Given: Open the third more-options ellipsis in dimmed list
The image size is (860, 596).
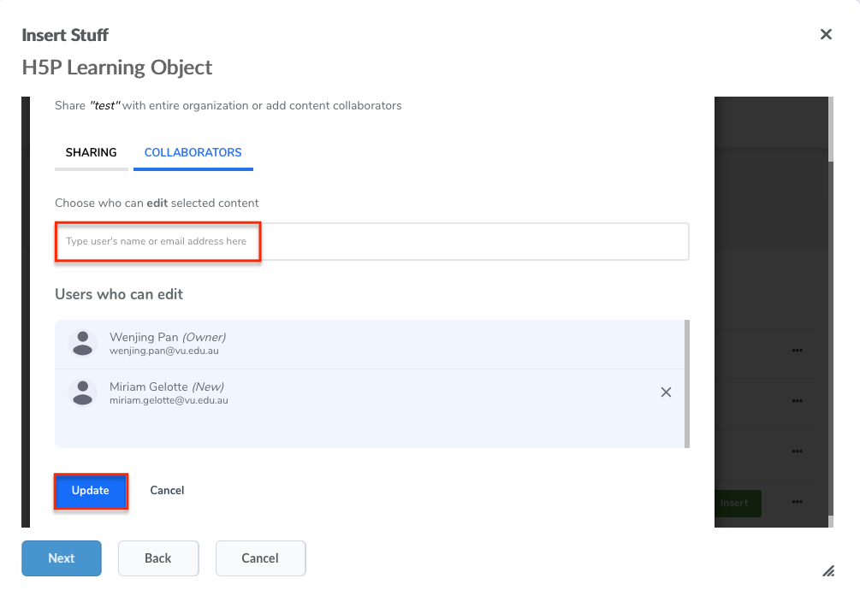Looking at the screenshot, I should (x=797, y=451).
